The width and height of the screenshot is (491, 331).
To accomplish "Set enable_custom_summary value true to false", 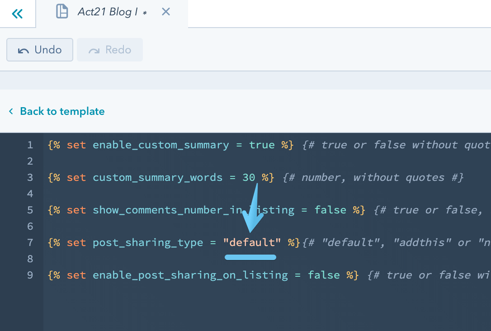I will point(261,145).
